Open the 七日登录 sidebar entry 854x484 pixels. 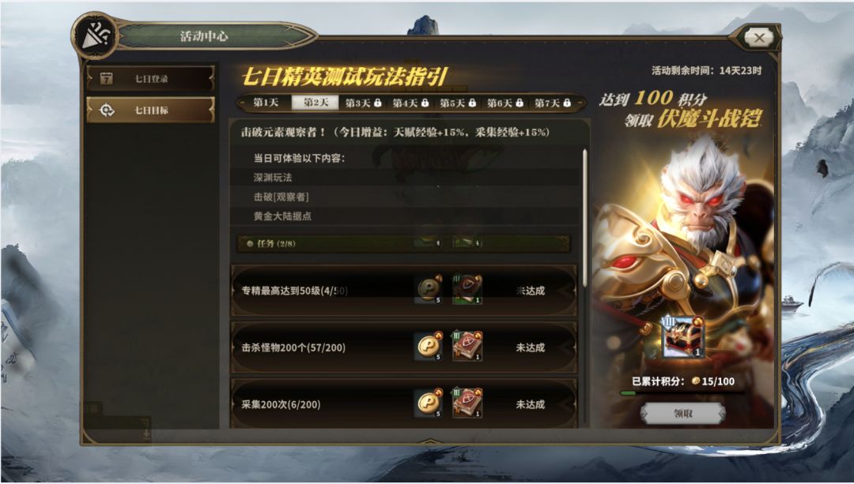150,78
